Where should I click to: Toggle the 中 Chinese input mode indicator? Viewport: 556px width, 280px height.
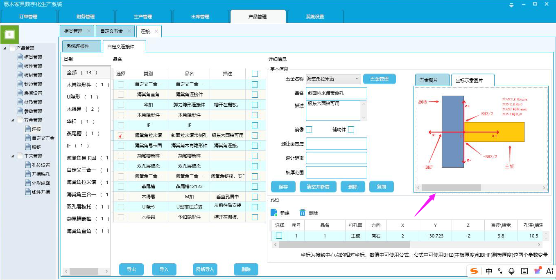click(489, 271)
